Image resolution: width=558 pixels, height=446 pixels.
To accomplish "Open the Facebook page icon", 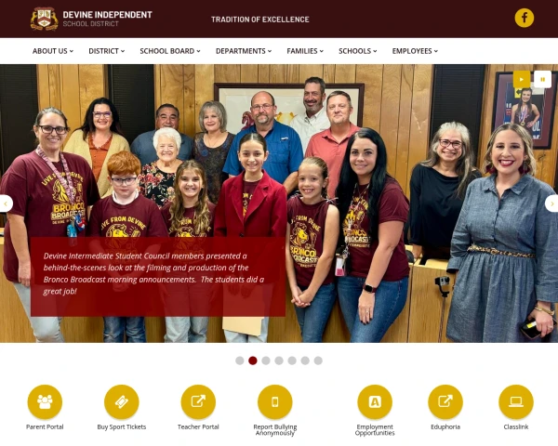I will pyautogui.click(x=524, y=18).
